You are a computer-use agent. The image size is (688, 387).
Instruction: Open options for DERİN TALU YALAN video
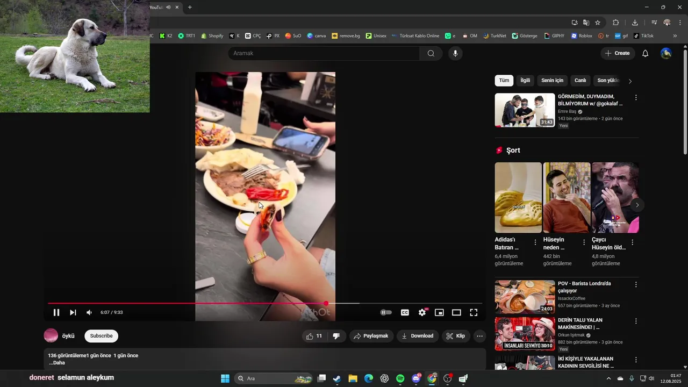pos(636,321)
